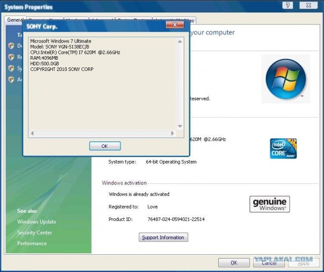Viewport: 324px width, 272px height.
Task: Click the Product ID number value
Action: coord(176,219)
